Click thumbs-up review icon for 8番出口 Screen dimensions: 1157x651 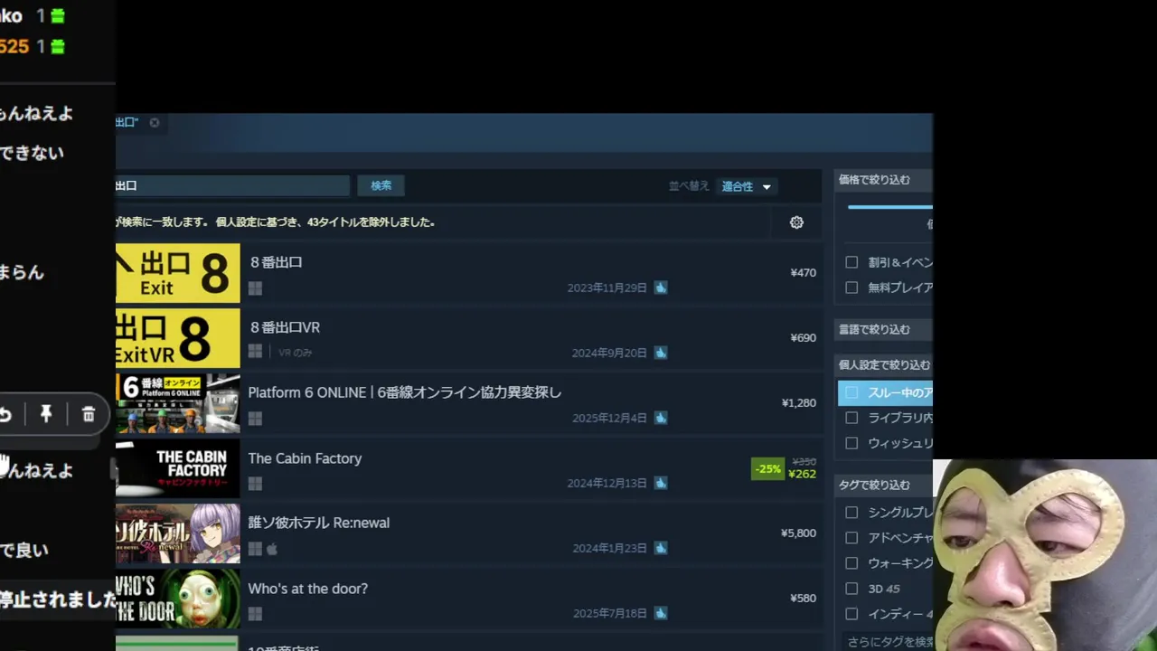click(x=661, y=288)
